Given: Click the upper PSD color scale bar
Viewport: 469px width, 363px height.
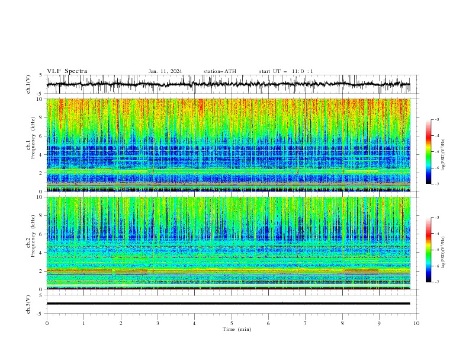Looking at the screenshot, I should point(428,152).
